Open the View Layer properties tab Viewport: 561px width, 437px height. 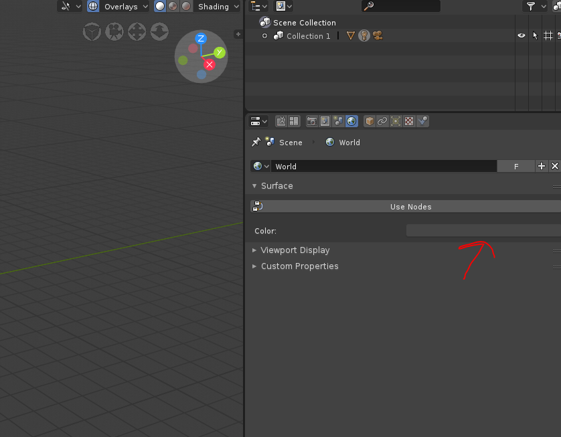tap(325, 122)
